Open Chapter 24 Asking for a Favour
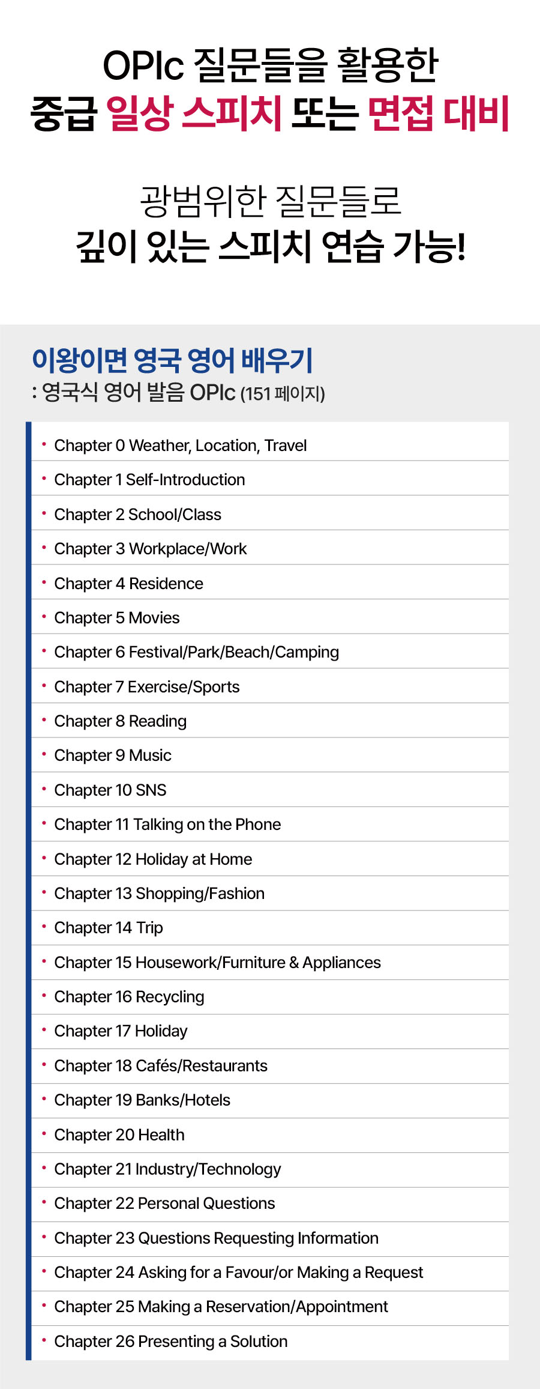540x1389 pixels. pyautogui.click(x=238, y=1272)
